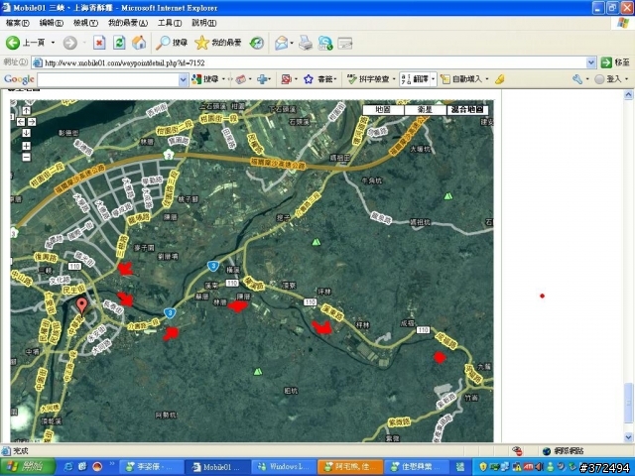
Task: Pan map right with arrow control
Action: click(32, 121)
